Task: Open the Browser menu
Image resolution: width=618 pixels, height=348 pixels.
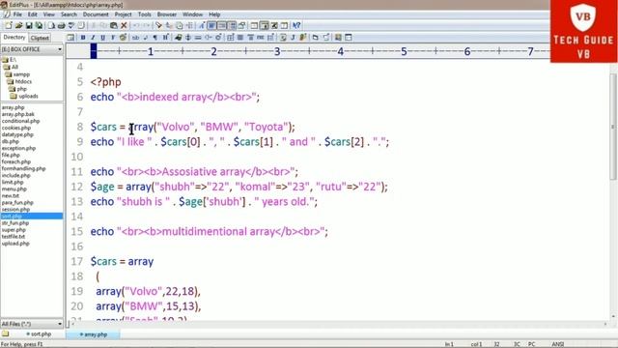Action: pyautogui.click(x=167, y=14)
